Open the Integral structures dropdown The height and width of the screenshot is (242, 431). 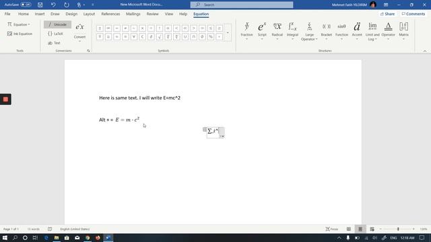pos(292,31)
